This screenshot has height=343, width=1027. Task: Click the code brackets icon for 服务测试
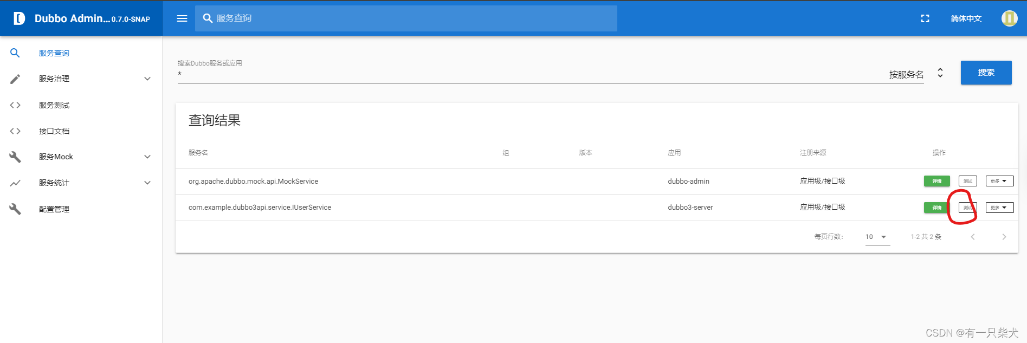(15, 105)
